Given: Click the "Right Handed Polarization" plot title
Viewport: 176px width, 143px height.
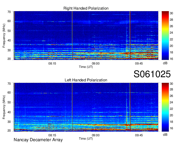Looking at the screenshot, I should (x=86, y=8).
